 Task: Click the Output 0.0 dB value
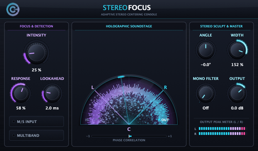click(237, 108)
